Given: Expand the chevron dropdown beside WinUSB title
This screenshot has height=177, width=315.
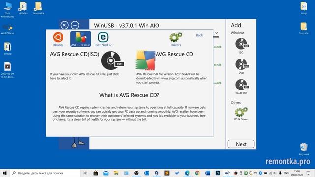Looking at the screenshot, I should [x=217, y=33].
